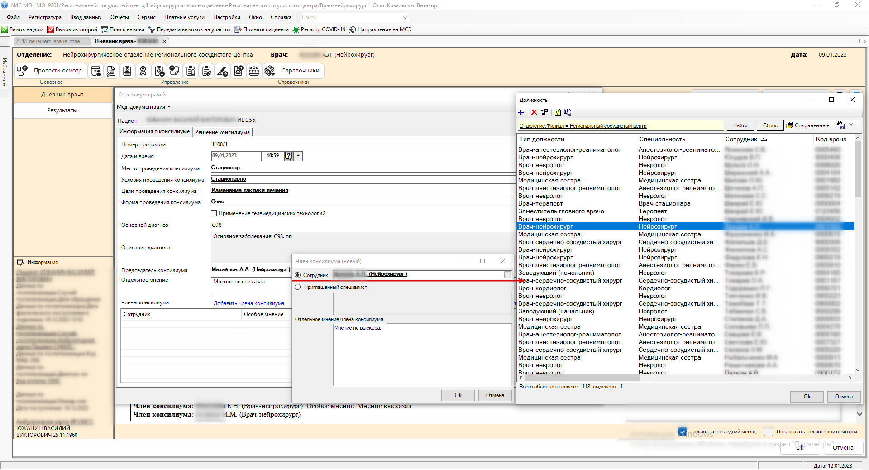Click 'Изменение тактики лечения' link
869x470 pixels.
click(250, 190)
